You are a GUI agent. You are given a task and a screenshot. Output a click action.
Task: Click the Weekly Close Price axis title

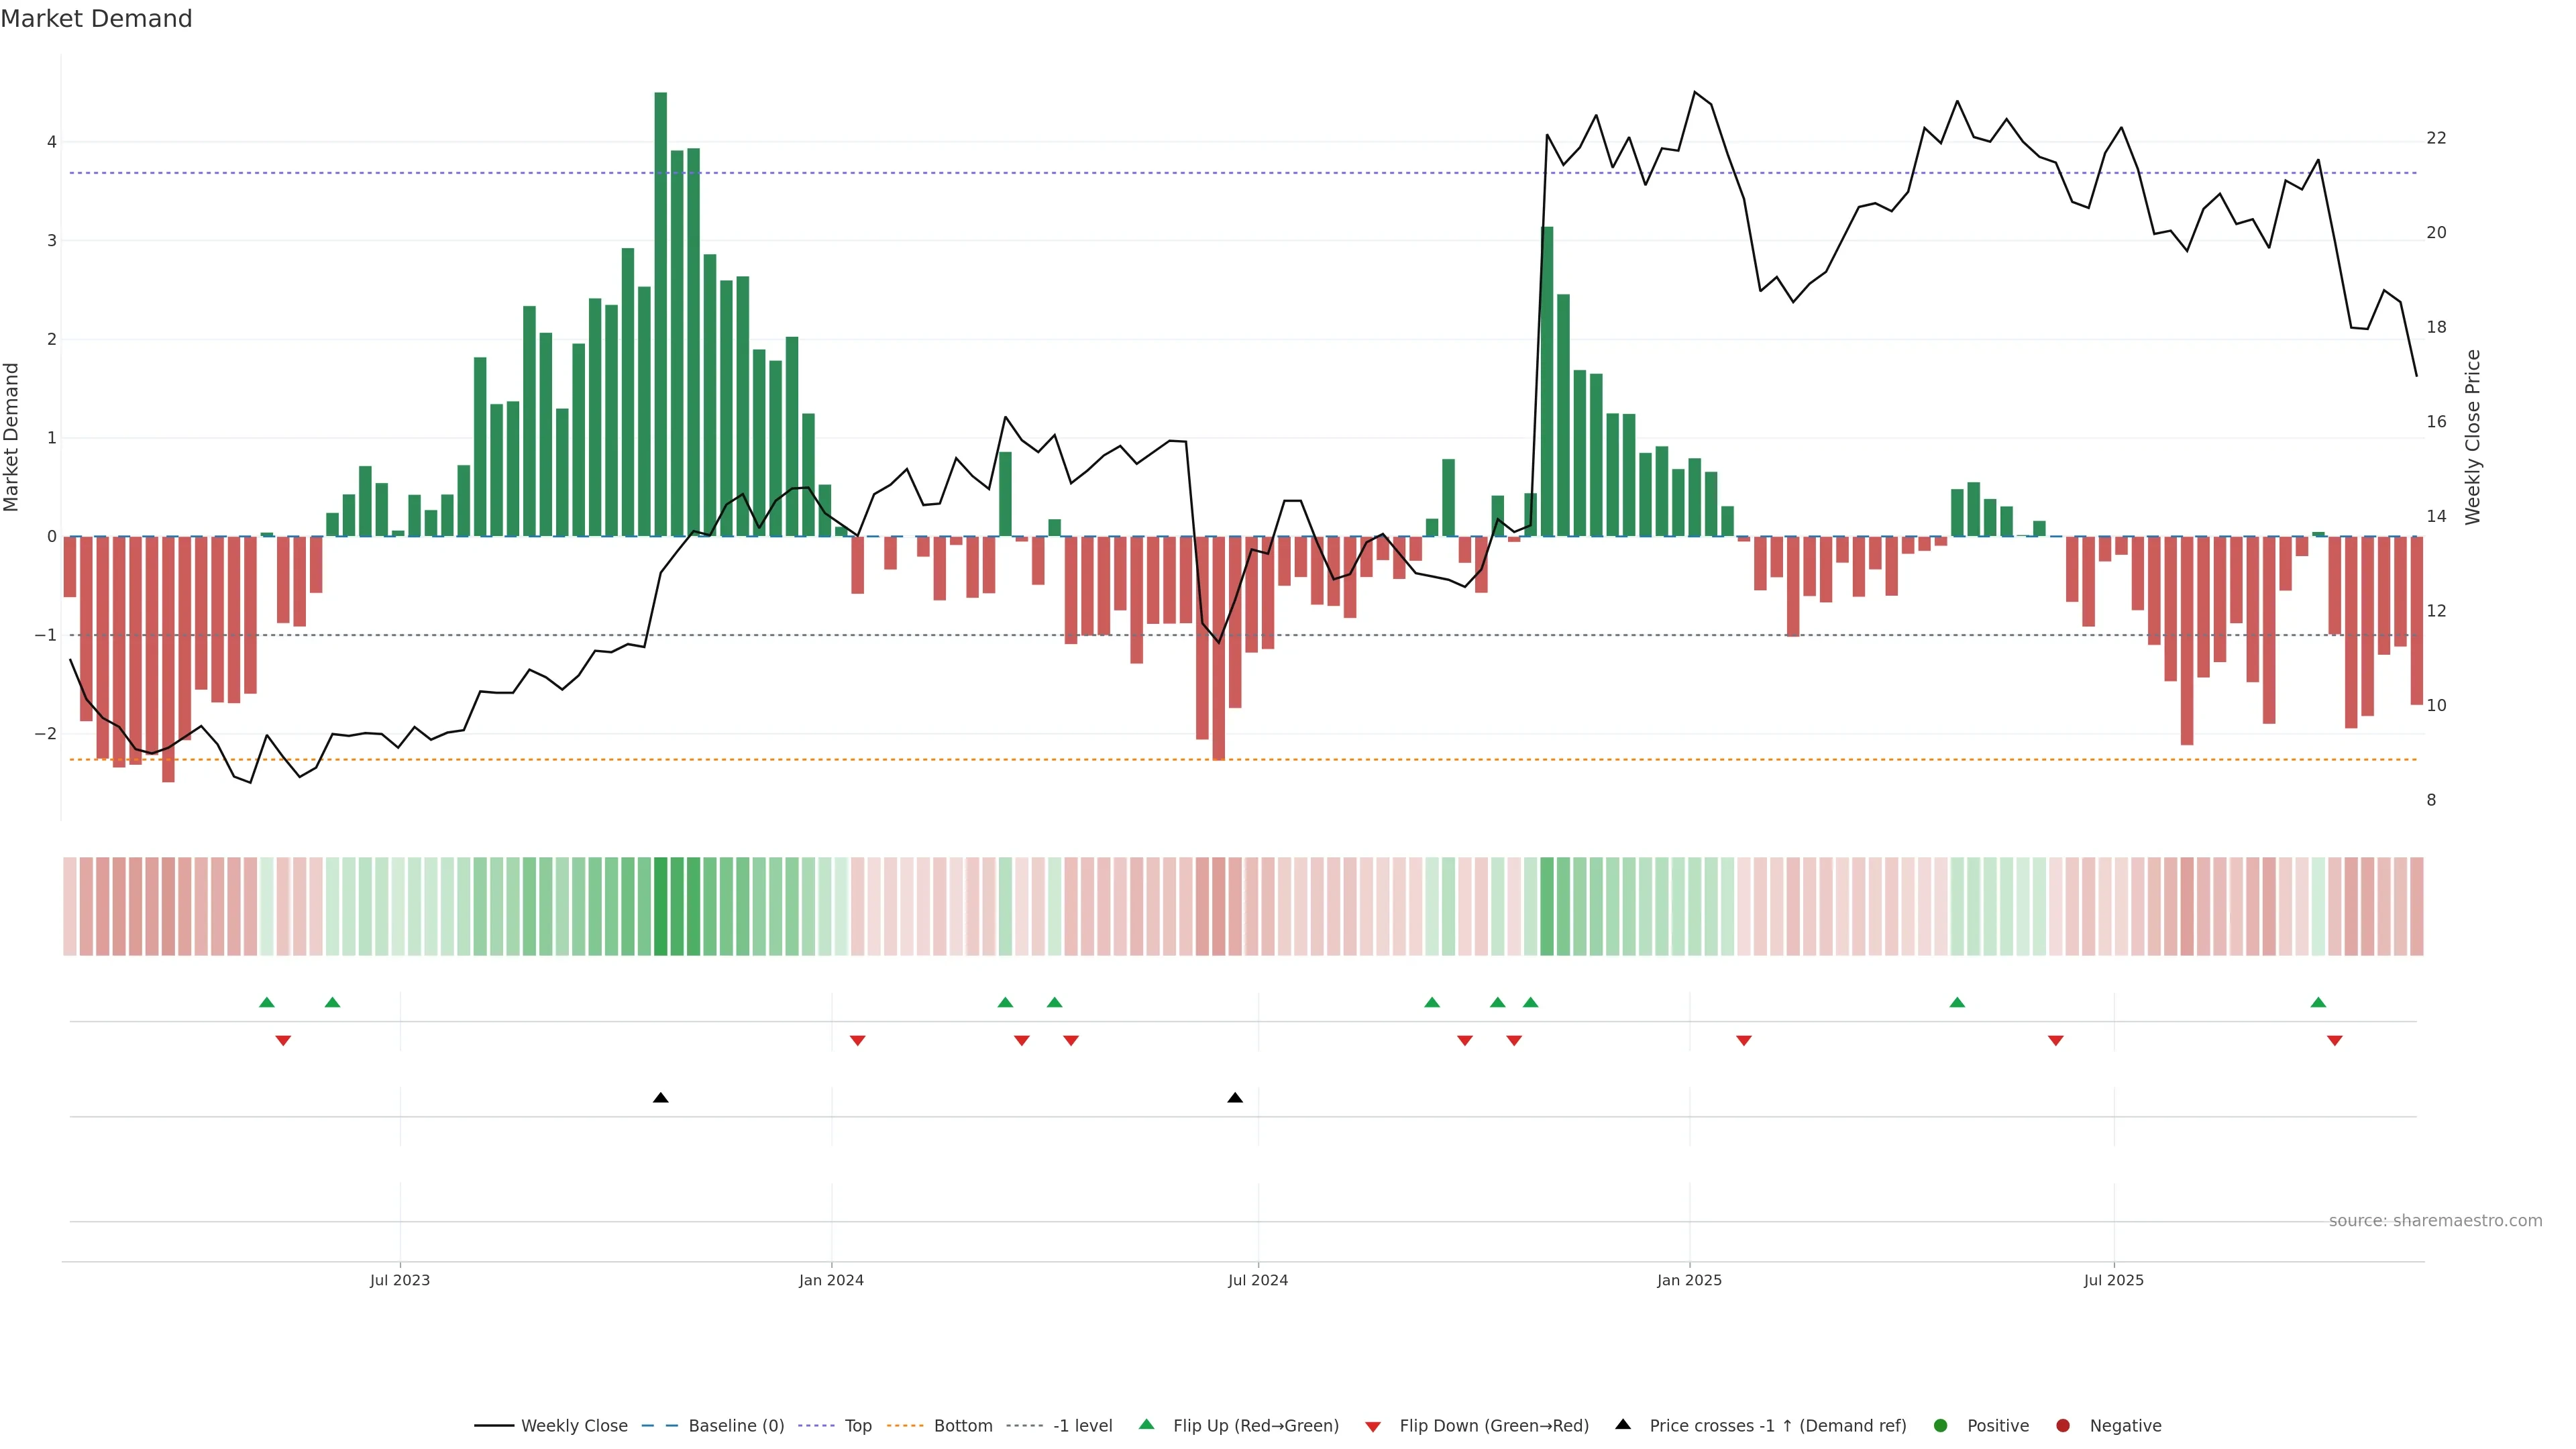pyautogui.click(x=2472, y=437)
